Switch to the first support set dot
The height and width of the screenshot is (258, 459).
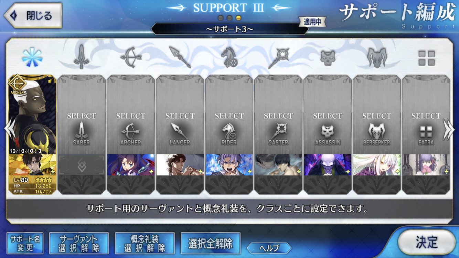pos(221,18)
